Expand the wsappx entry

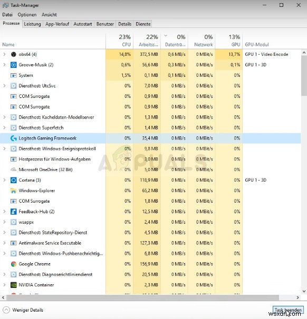coord(4,222)
